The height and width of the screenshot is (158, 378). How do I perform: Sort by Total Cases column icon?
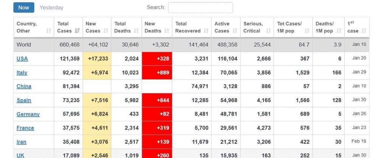[77, 31]
